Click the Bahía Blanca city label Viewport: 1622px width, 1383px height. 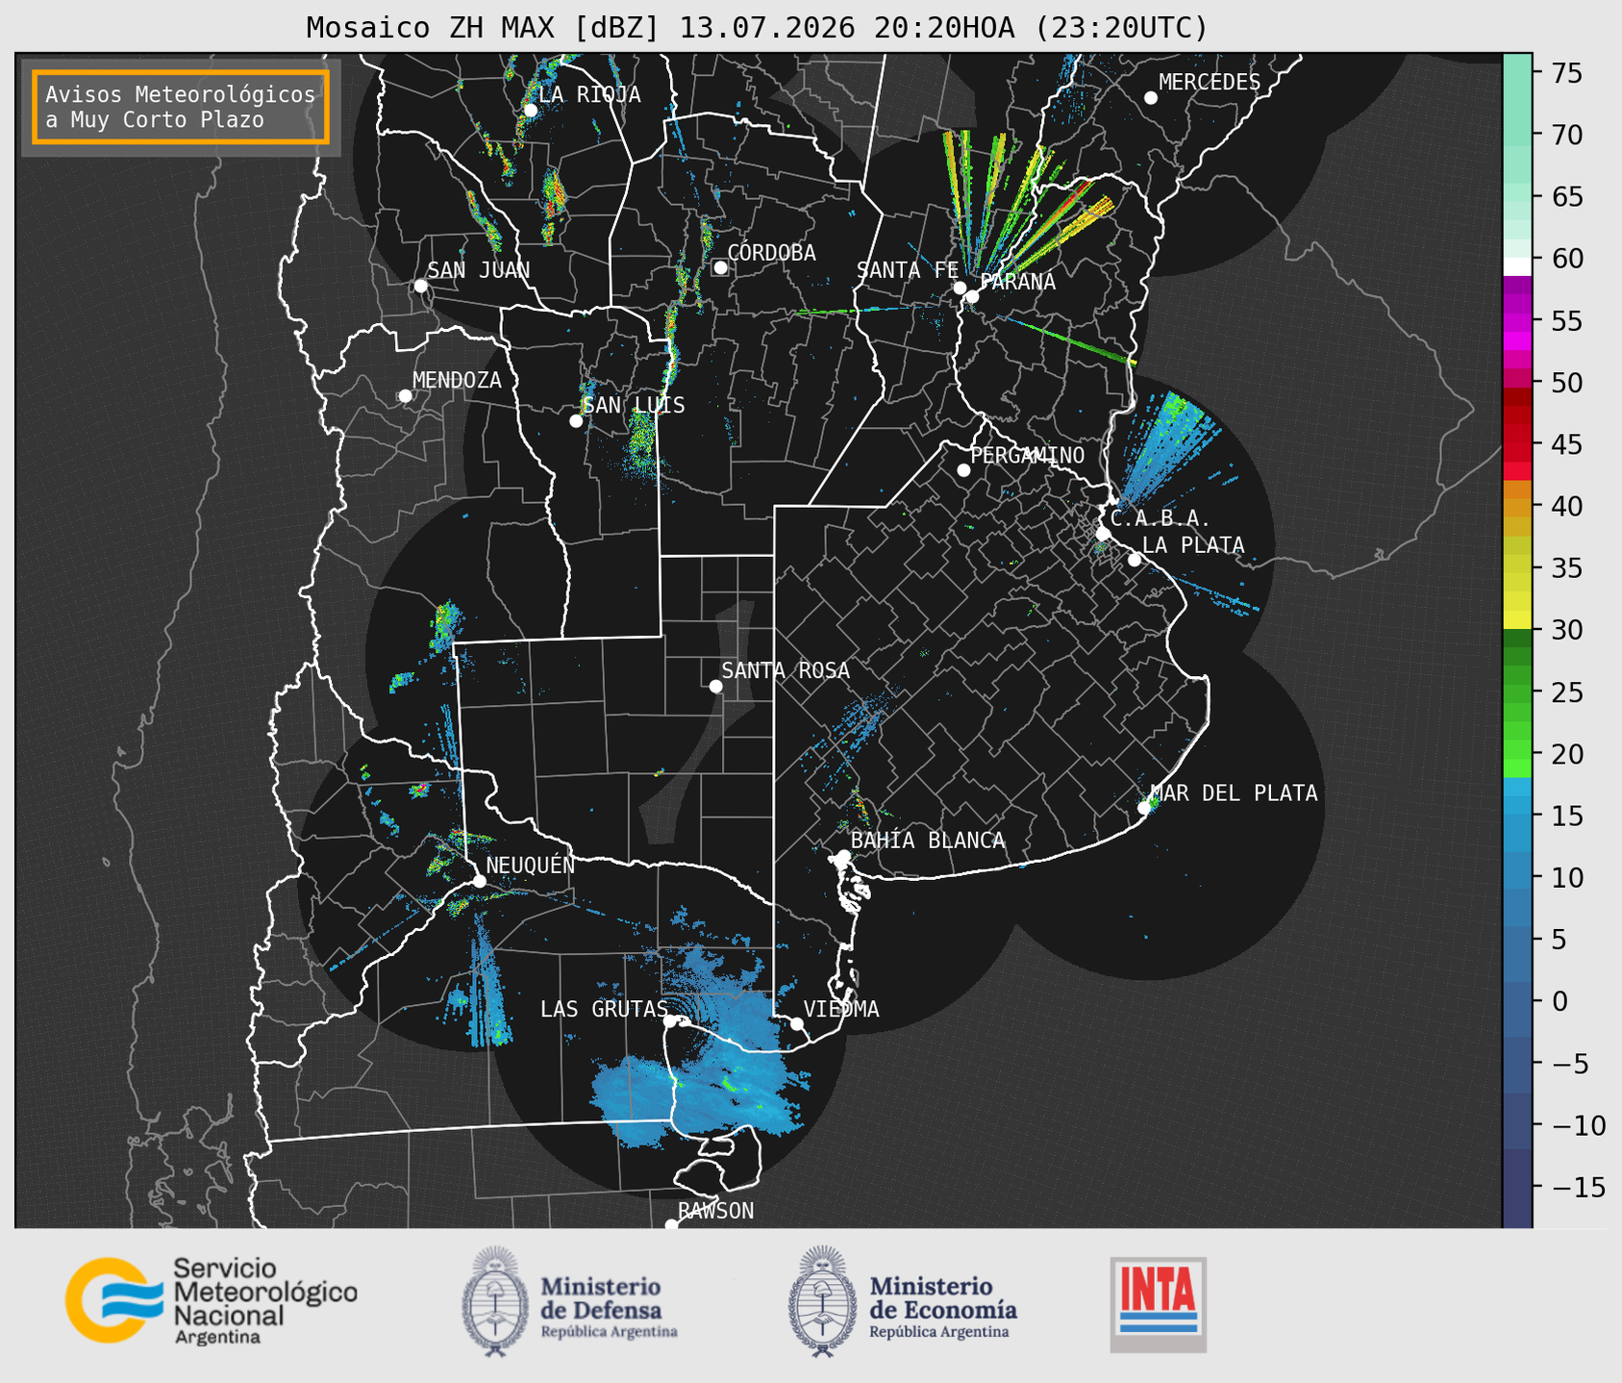[x=928, y=841]
